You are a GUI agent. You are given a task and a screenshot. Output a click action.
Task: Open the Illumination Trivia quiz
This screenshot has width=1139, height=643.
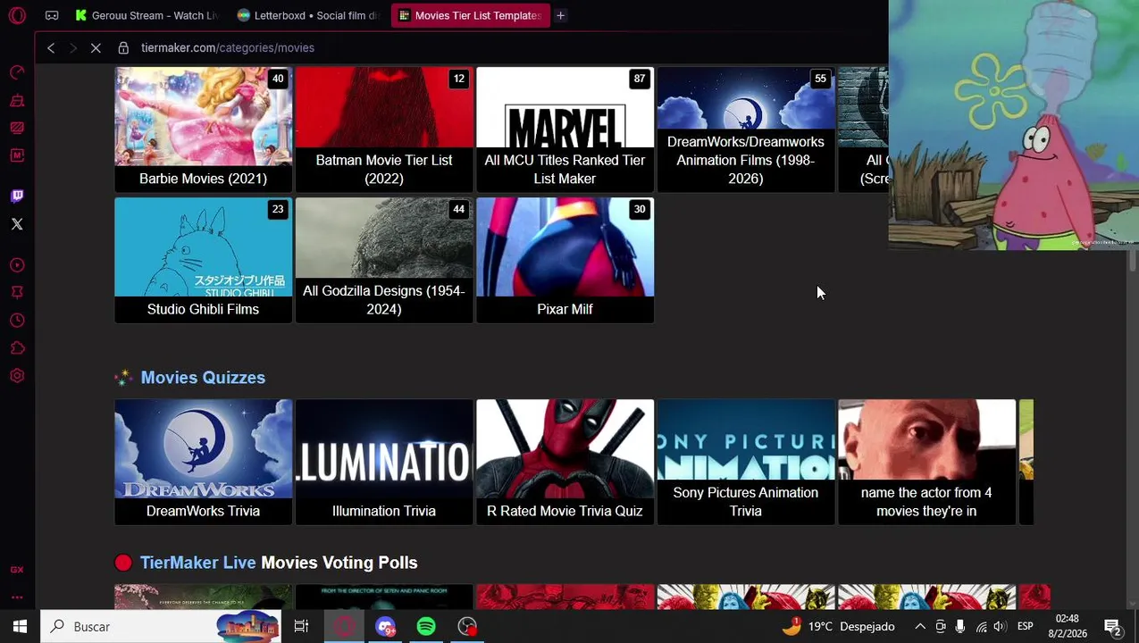tap(384, 462)
